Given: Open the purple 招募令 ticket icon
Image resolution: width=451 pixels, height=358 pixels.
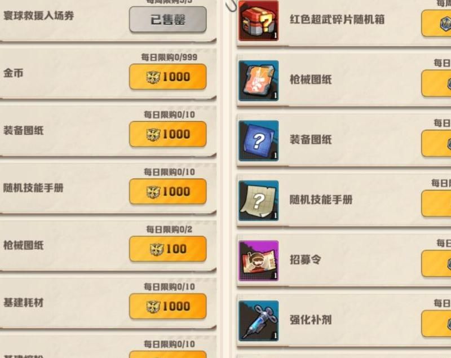Looking at the screenshot, I should 258,260.
